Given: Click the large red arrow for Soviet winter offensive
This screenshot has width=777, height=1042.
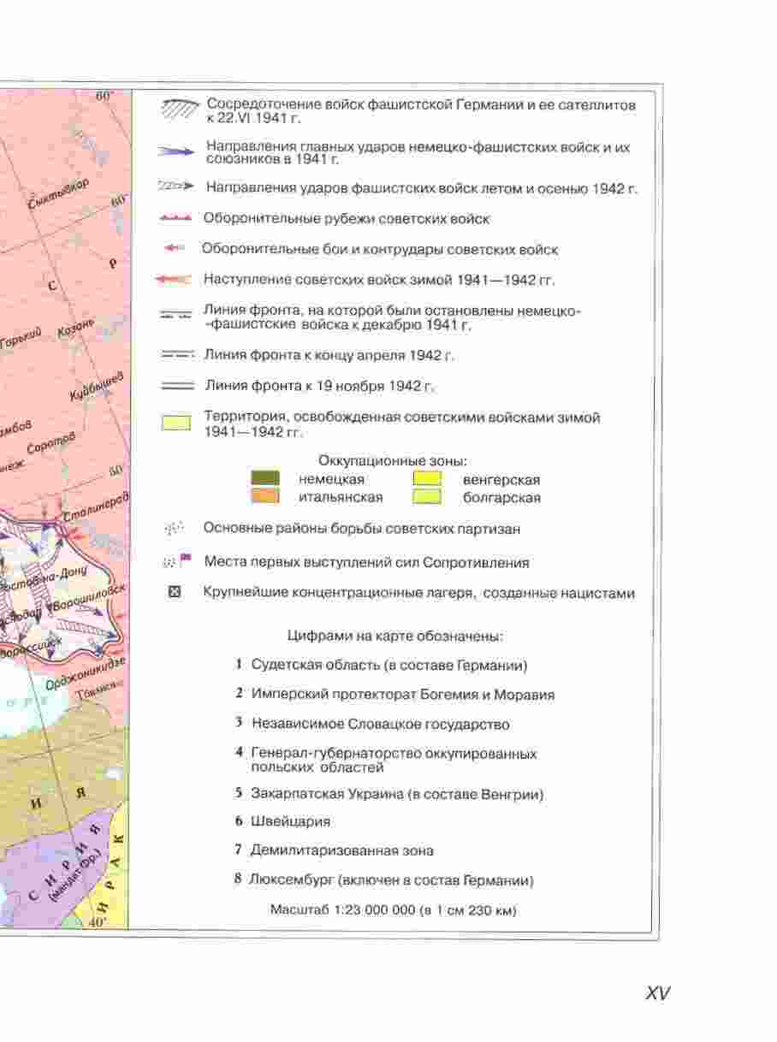Looking at the screenshot, I should pos(176,280).
